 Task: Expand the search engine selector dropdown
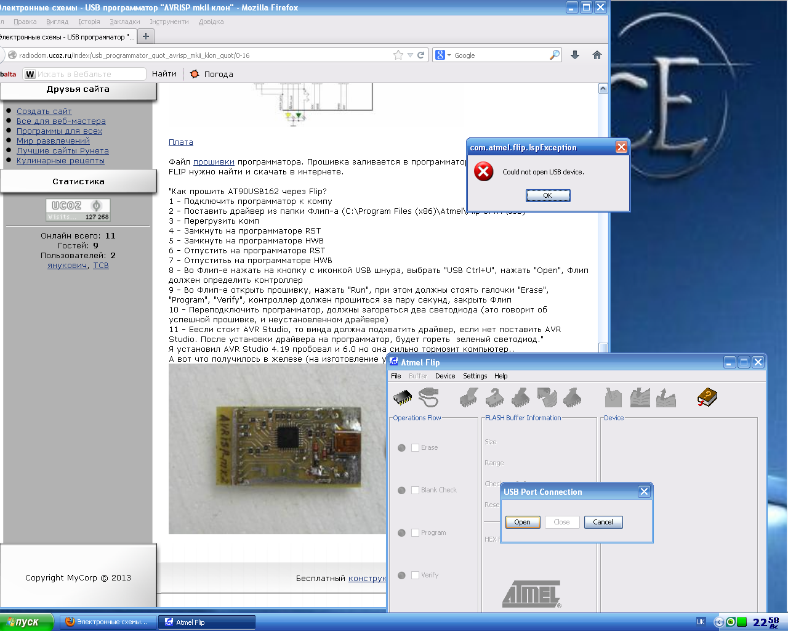[449, 55]
